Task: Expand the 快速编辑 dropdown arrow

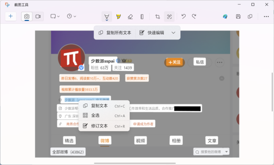Action: click(x=173, y=32)
